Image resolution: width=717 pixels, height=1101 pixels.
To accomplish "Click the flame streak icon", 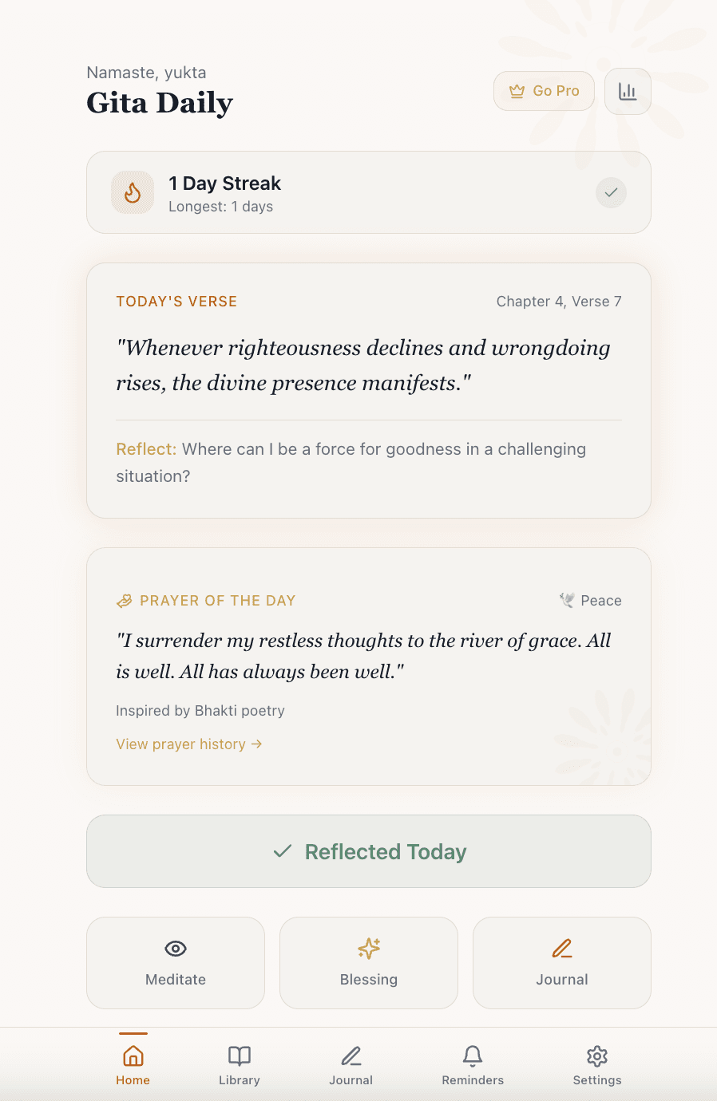I will [x=133, y=192].
